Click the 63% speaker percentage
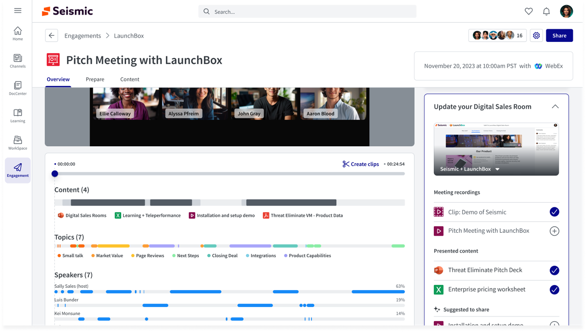Viewport: 586px width, 332px height. pyautogui.click(x=400, y=286)
